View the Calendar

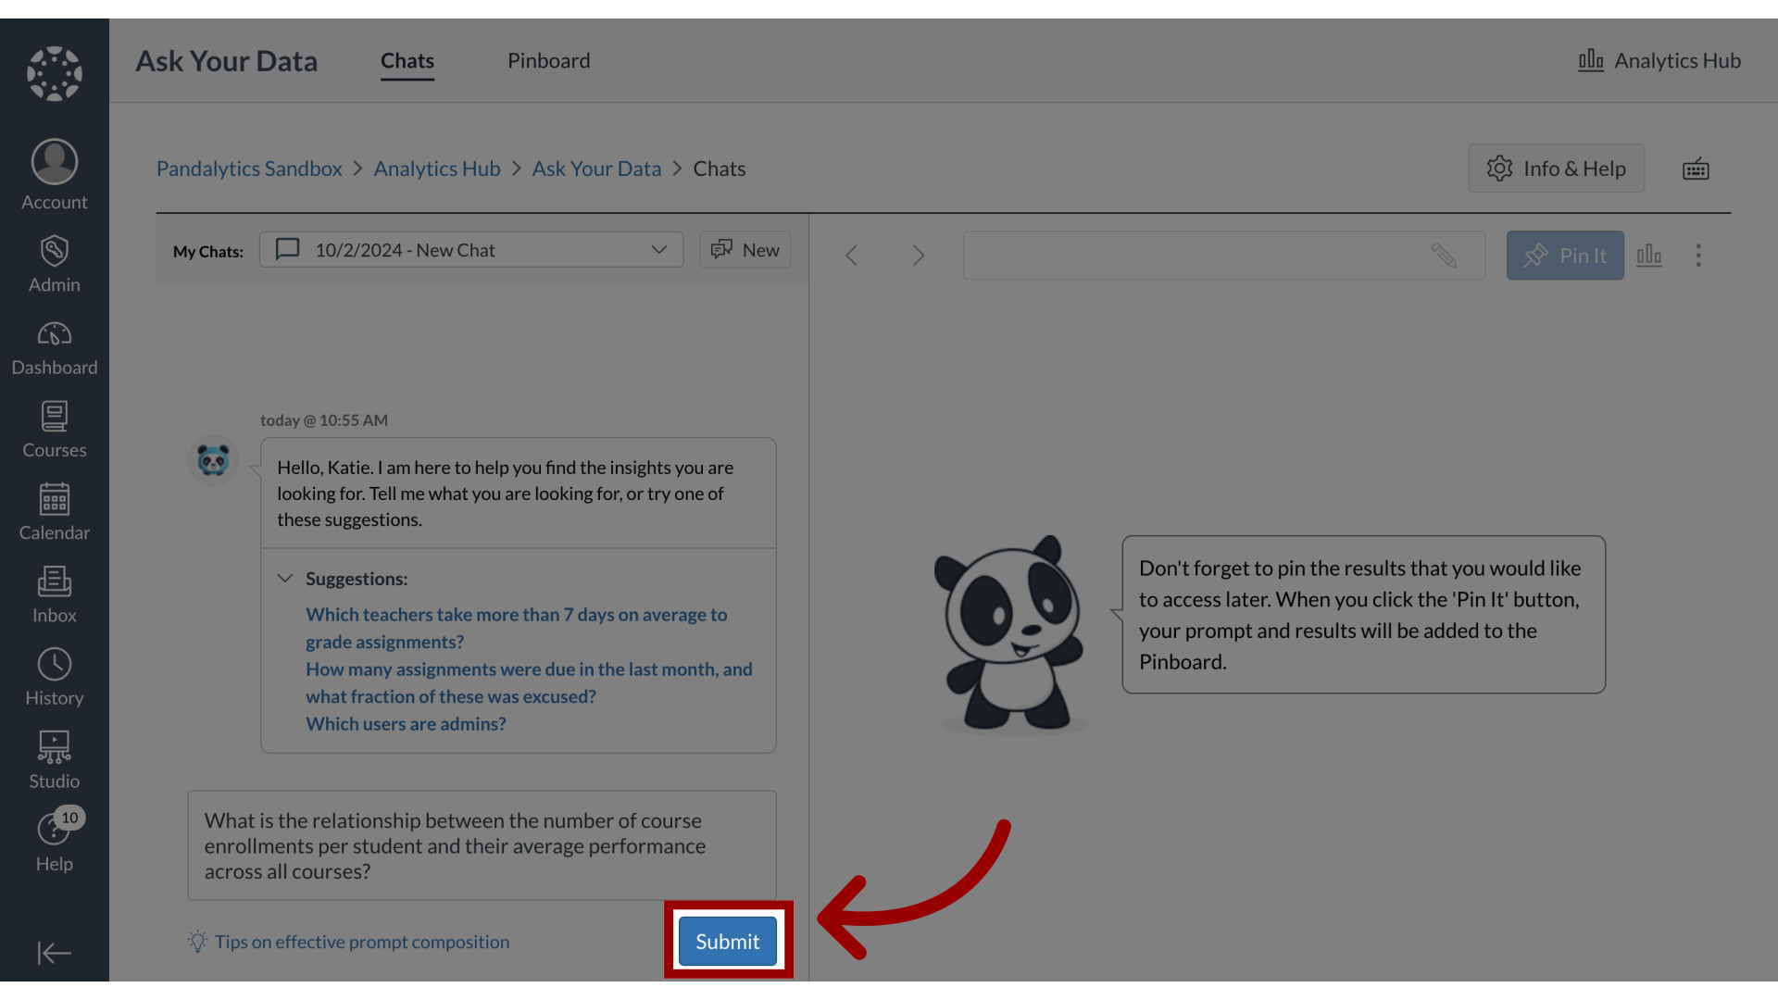54,512
